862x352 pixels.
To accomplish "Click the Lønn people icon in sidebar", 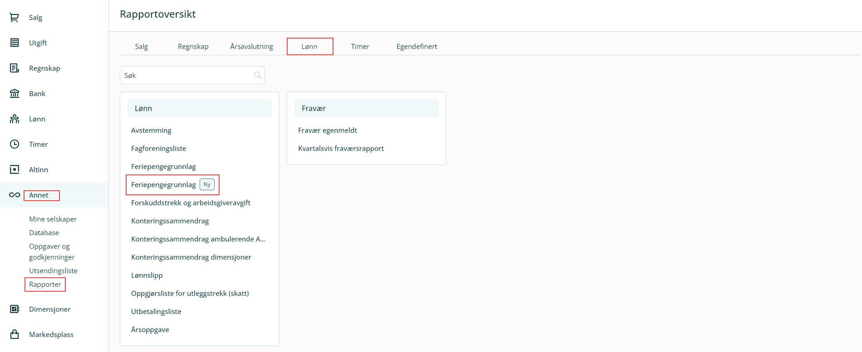I will pyautogui.click(x=15, y=119).
